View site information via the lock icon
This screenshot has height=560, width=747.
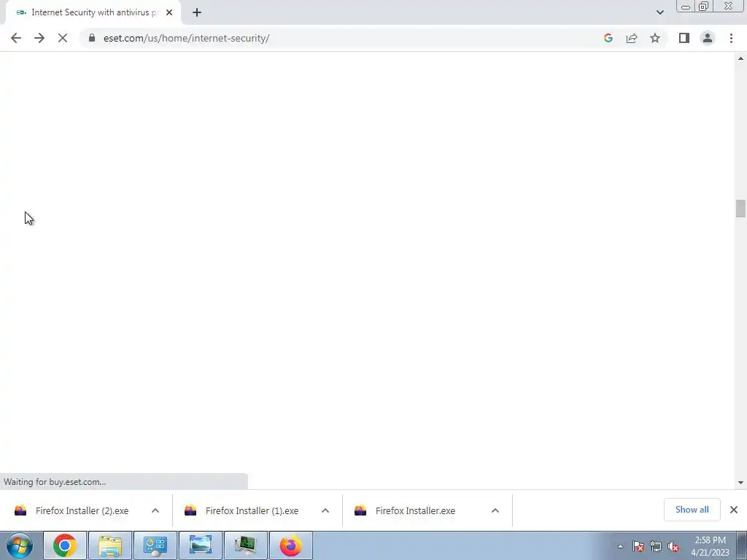(x=92, y=38)
